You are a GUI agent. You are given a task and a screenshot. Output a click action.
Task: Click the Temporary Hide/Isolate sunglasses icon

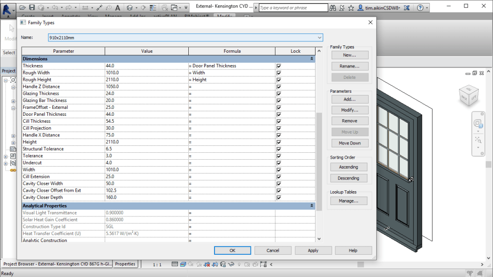(x=231, y=264)
